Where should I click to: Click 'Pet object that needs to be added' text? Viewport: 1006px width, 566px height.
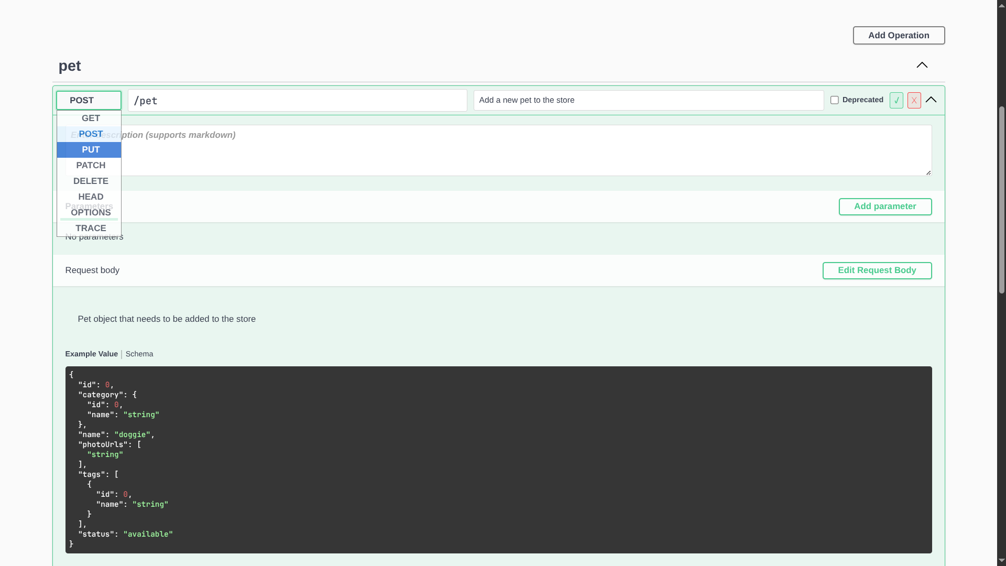pos(167,319)
